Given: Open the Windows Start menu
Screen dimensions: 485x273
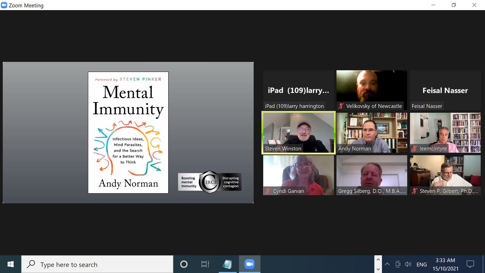Looking at the screenshot, I should (x=11, y=264).
